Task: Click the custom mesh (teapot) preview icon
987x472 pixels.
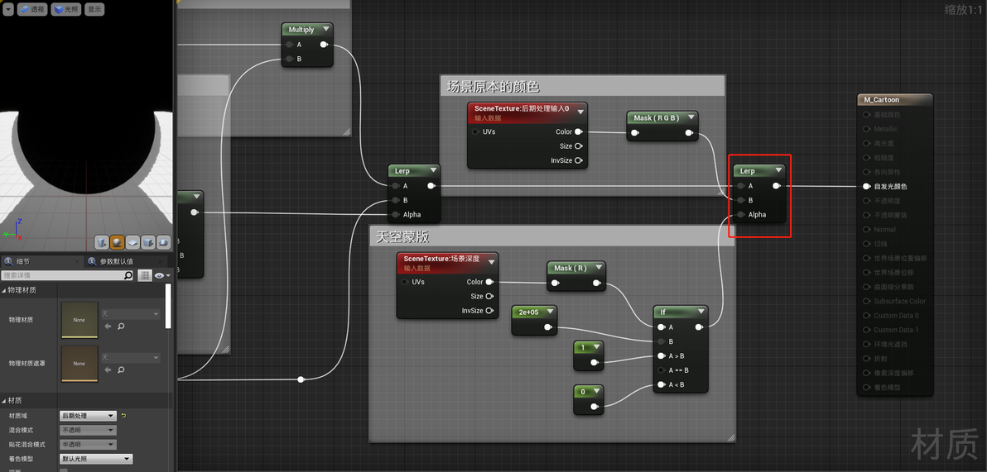Action: [163, 242]
